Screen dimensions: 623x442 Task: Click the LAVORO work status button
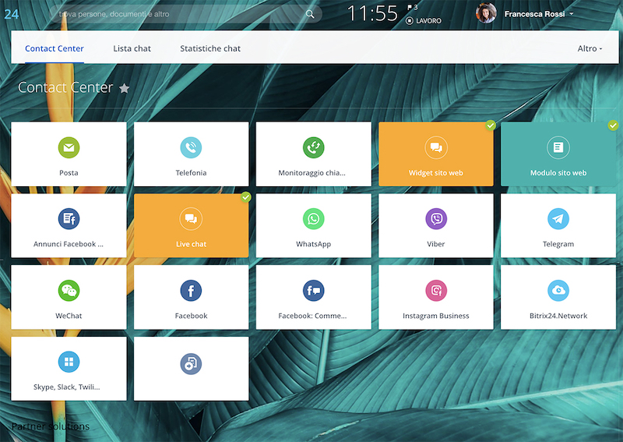click(424, 21)
